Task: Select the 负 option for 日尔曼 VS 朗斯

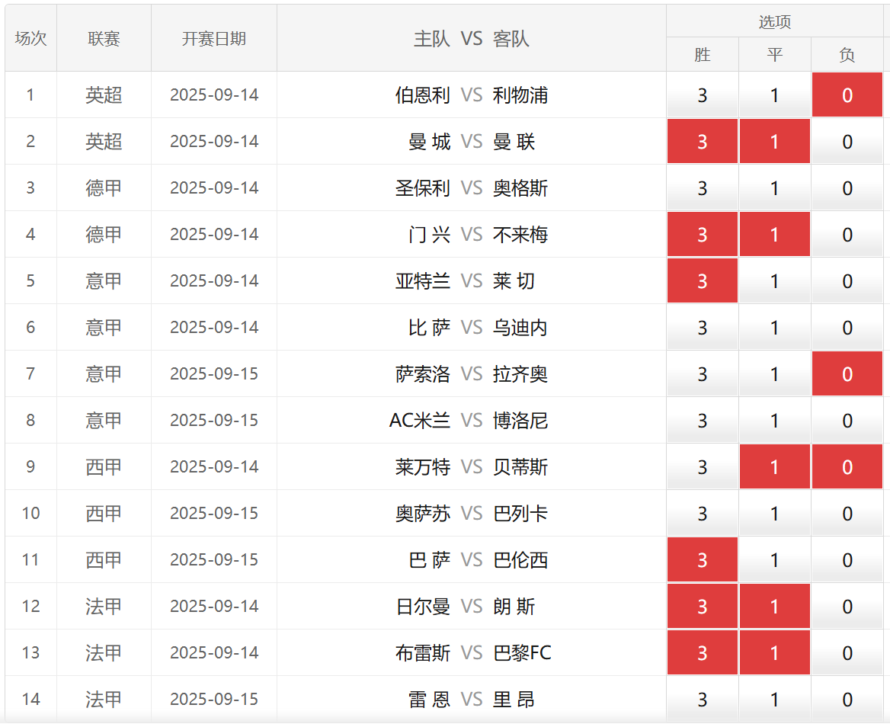Action: coord(847,607)
